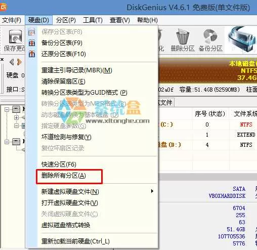Collapse the first hard disk tree node

tap(7, 110)
